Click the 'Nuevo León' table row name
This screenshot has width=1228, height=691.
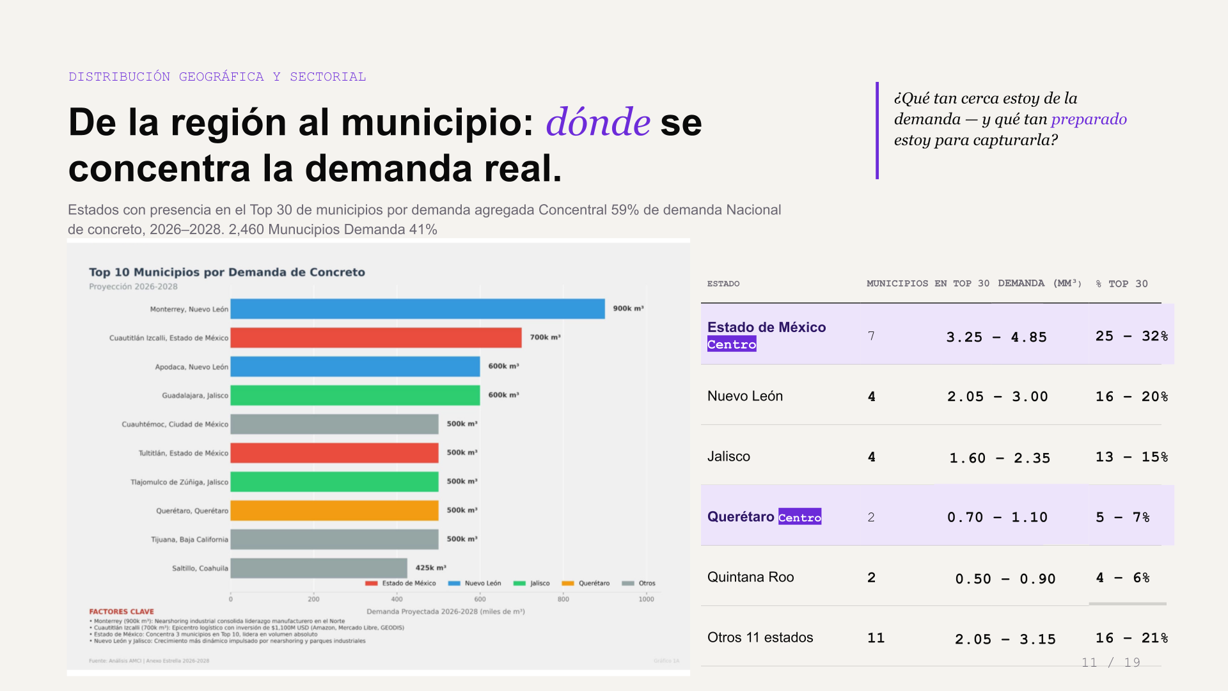tap(745, 396)
